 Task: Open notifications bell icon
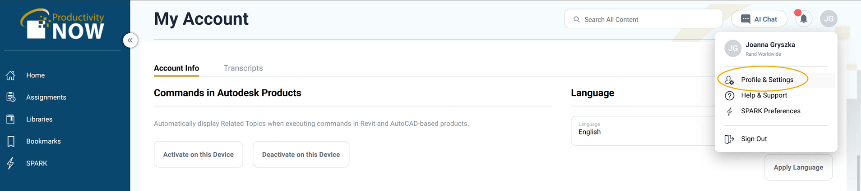(804, 19)
